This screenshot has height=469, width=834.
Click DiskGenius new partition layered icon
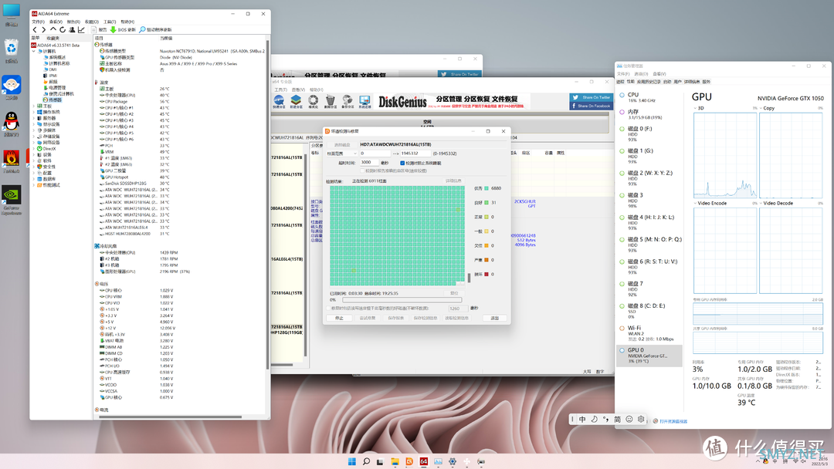click(x=297, y=102)
